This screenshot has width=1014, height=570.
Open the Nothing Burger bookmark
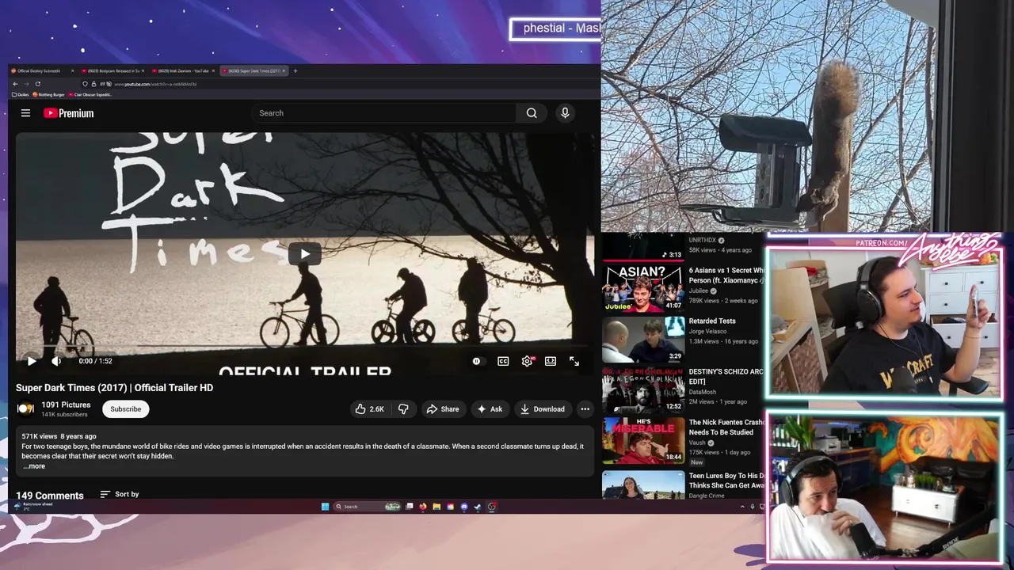tap(48, 95)
